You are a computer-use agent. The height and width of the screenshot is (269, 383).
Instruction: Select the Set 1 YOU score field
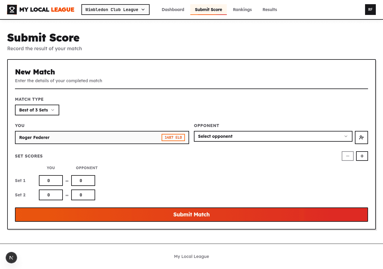click(51, 180)
